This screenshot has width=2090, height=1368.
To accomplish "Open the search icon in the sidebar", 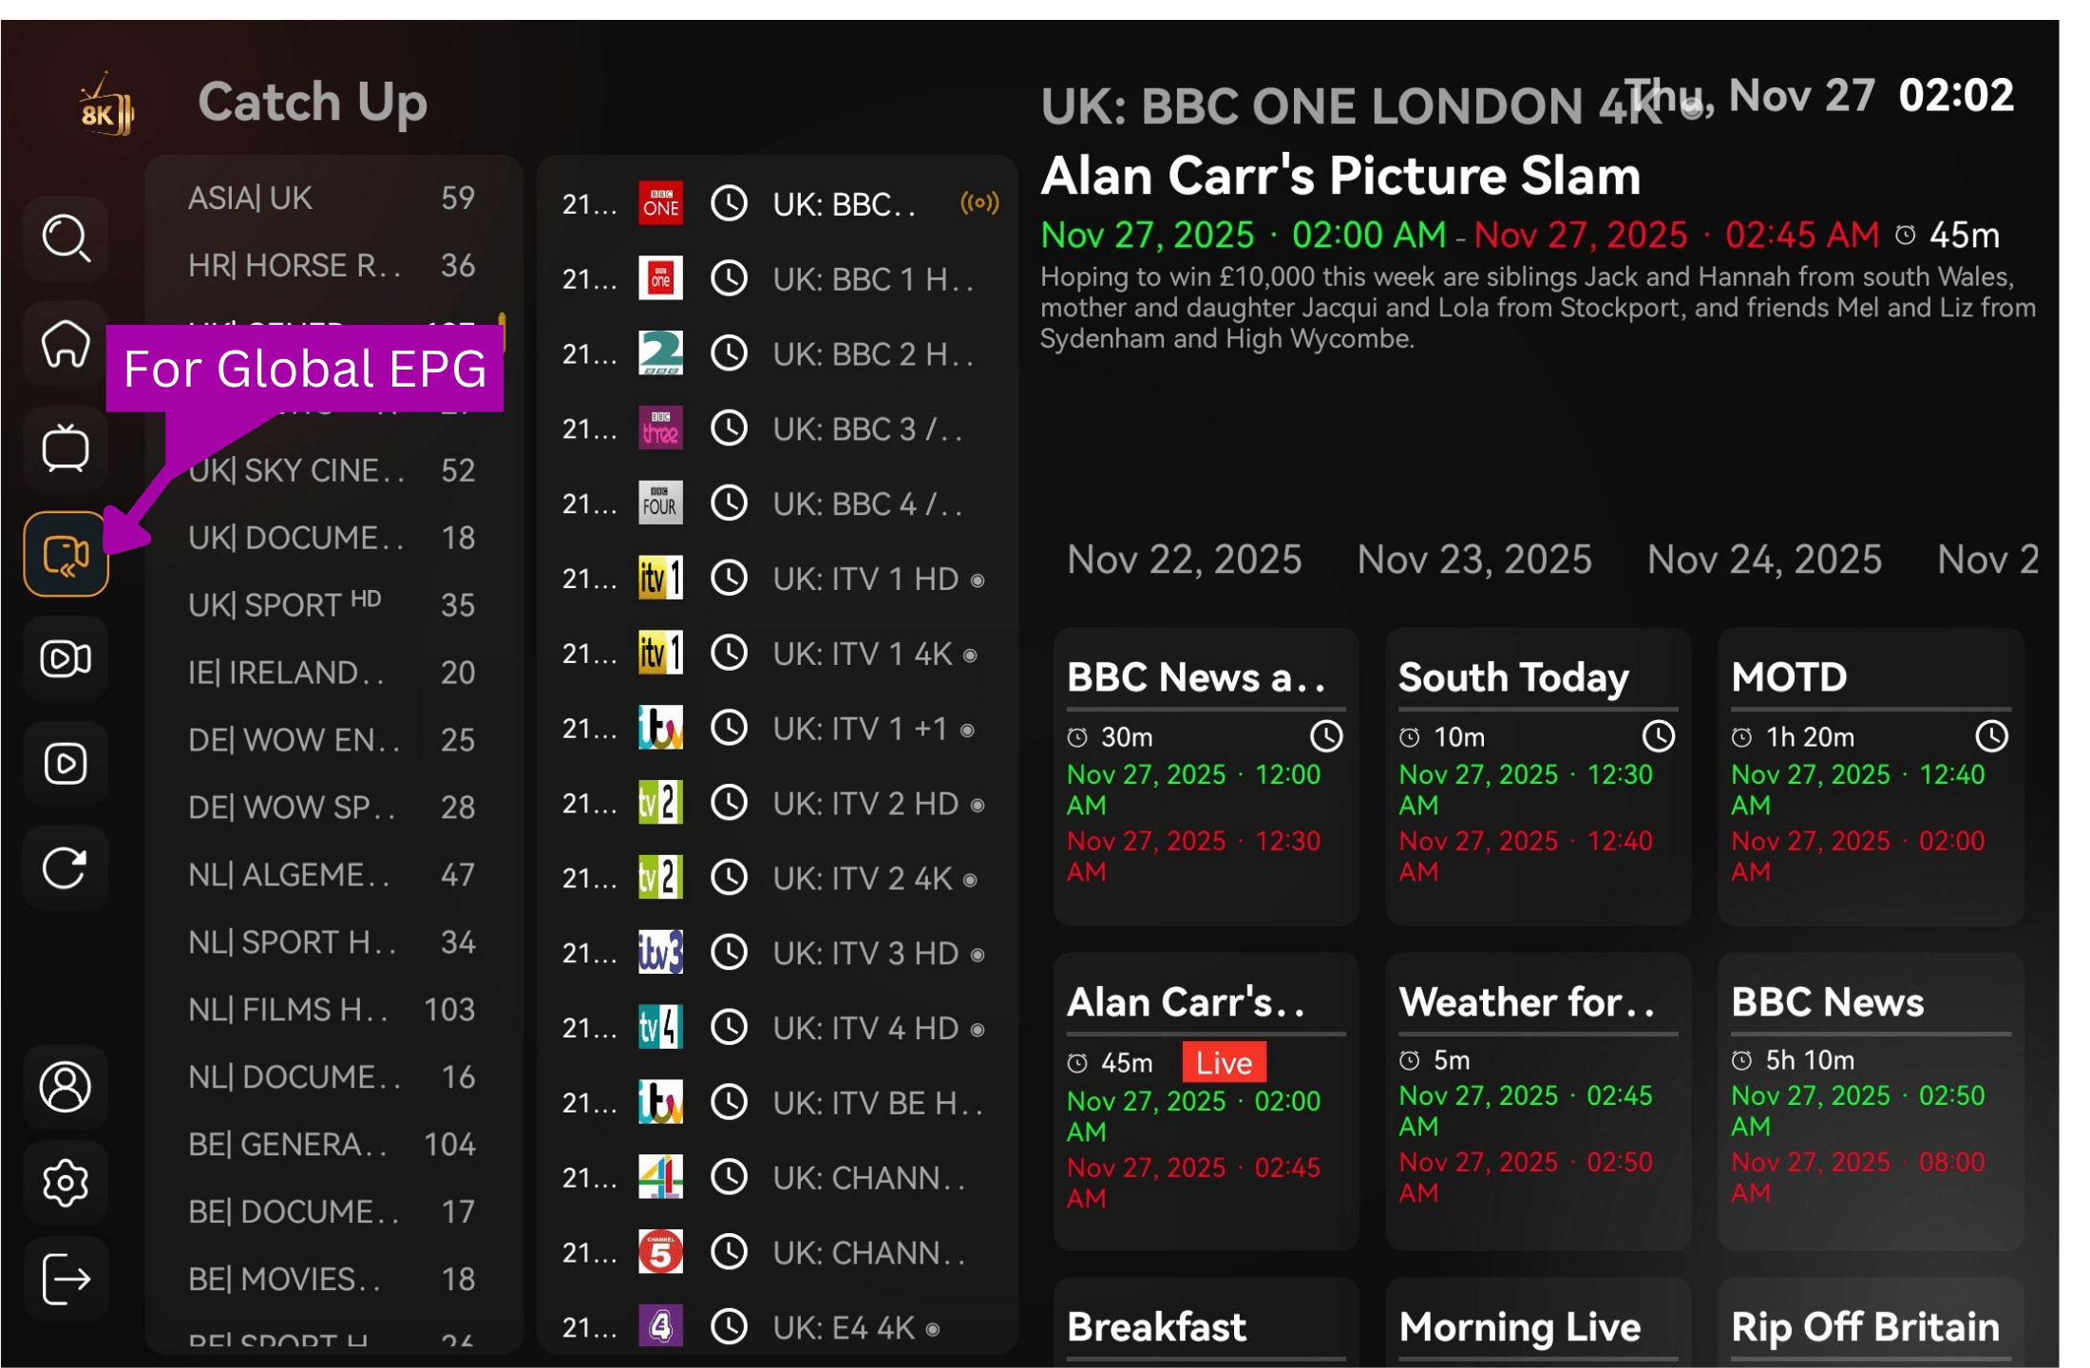I will [x=66, y=238].
